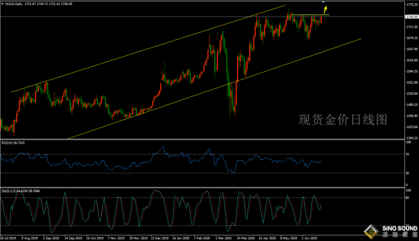Click price axis label 1647.90
The height and width of the screenshot is (241, 419).
pos(411,49)
